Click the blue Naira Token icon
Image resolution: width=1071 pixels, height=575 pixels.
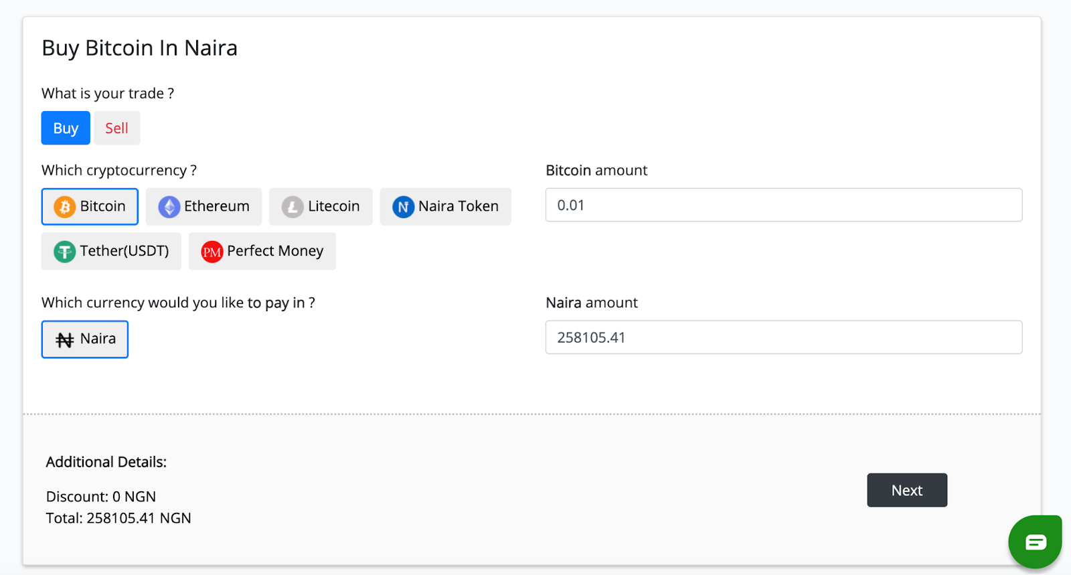[403, 207]
